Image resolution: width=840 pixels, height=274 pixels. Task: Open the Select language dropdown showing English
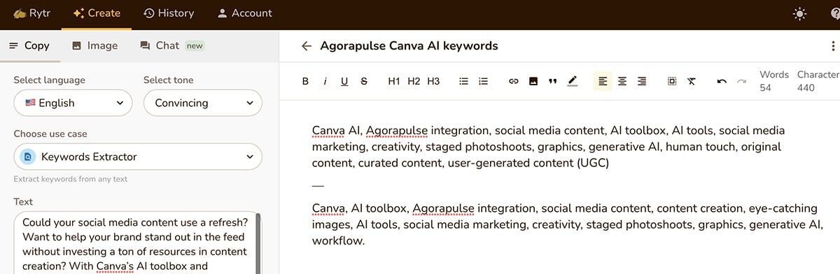click(73, 103)
